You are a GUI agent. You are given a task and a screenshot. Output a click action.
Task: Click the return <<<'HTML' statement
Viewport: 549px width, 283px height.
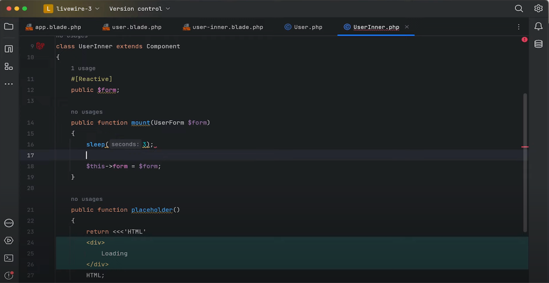tap(116, 232)
